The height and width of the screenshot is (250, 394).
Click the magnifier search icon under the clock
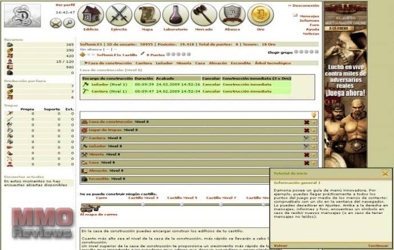point(69,23)
